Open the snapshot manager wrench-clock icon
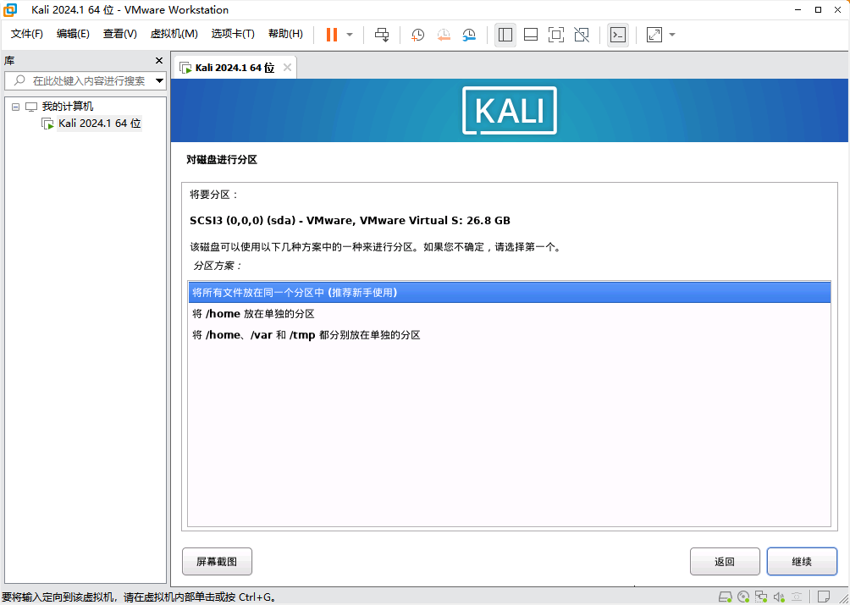Viewport: 850px width, 605px height. coord(469,35)
